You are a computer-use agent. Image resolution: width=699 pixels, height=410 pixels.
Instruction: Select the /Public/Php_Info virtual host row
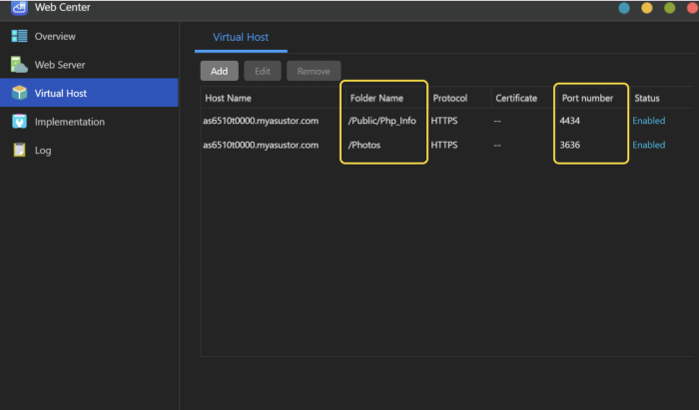coord(382,121)
